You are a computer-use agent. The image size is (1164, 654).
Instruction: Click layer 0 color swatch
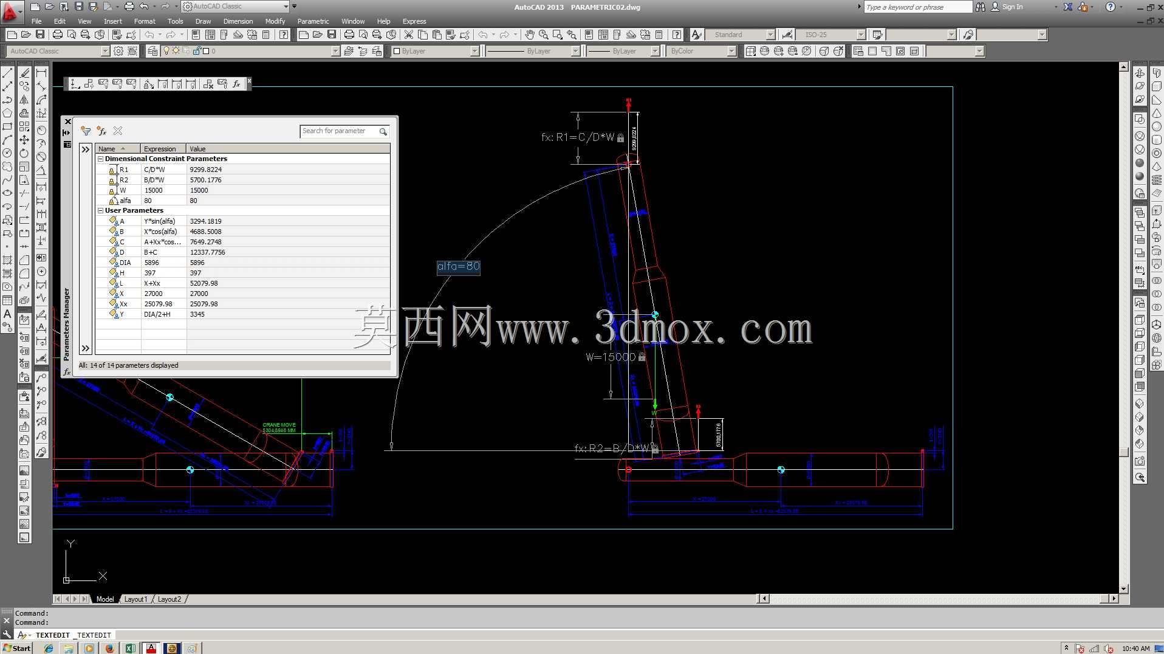[206, 51]
